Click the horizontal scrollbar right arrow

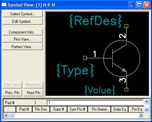click(141, 115)
